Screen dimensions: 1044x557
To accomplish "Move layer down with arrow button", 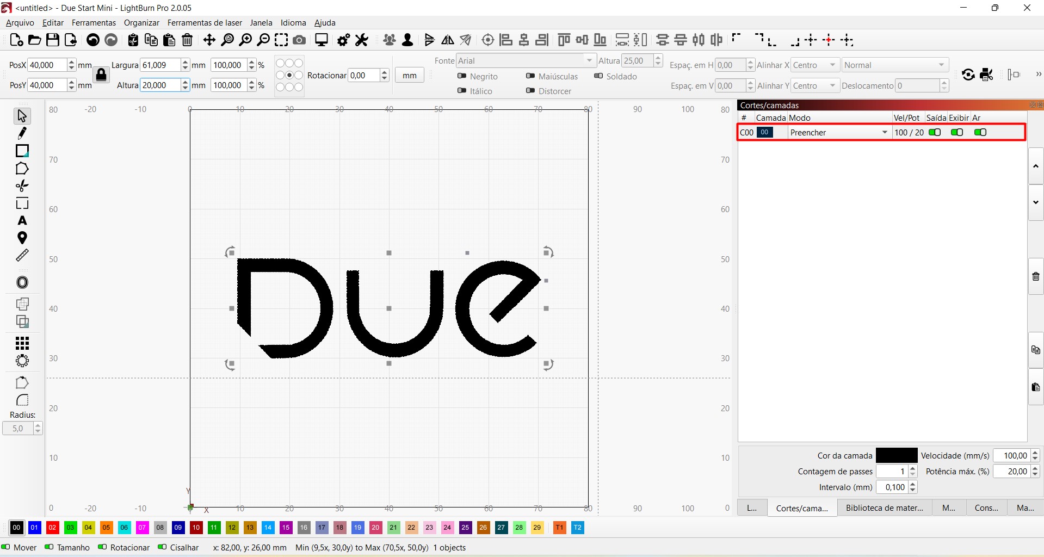I will [x=1035, y=202].
